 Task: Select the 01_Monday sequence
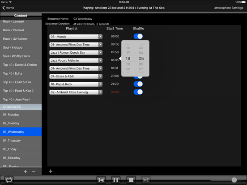[21, 114]
